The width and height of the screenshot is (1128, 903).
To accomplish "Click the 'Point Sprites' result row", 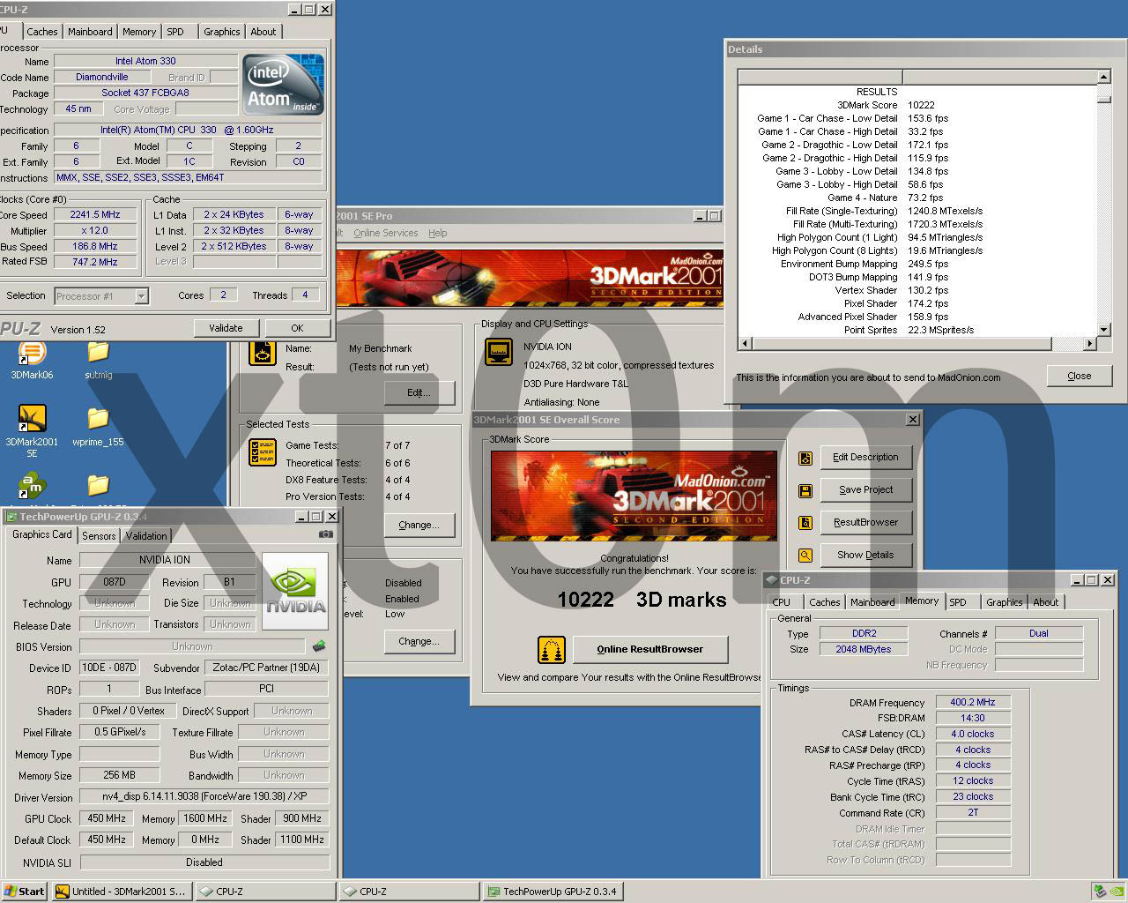I will click(x=909, y=331).
